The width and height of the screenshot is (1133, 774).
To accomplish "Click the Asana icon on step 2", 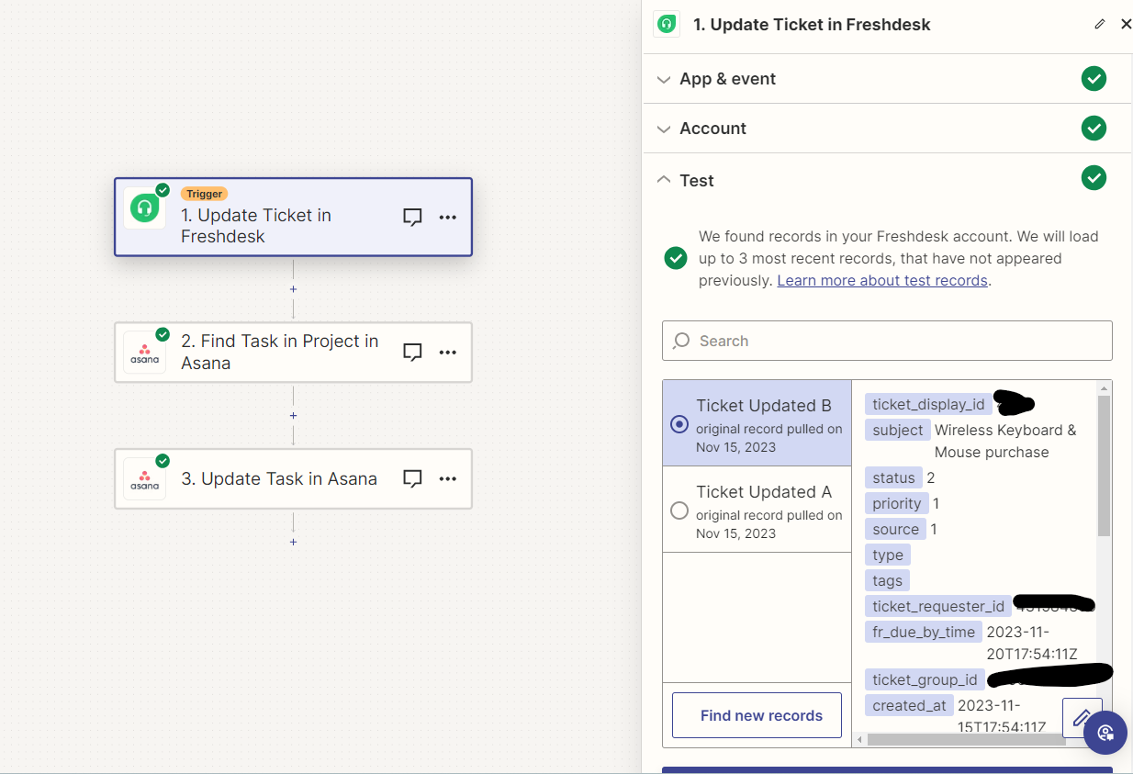I will coord(144,353).
